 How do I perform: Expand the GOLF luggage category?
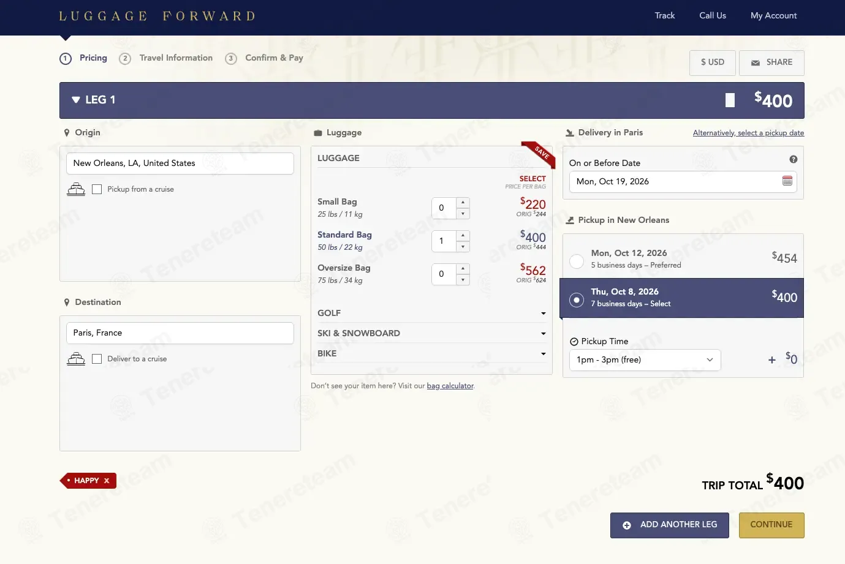431,313
